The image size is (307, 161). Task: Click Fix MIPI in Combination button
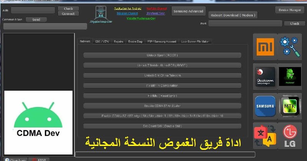[x=162, y=86]
